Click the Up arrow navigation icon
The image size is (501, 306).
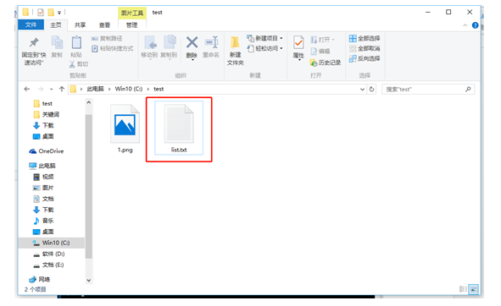pos(62,90)
